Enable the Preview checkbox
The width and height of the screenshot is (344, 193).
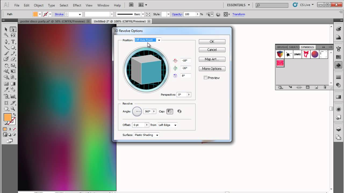[205, 78]
